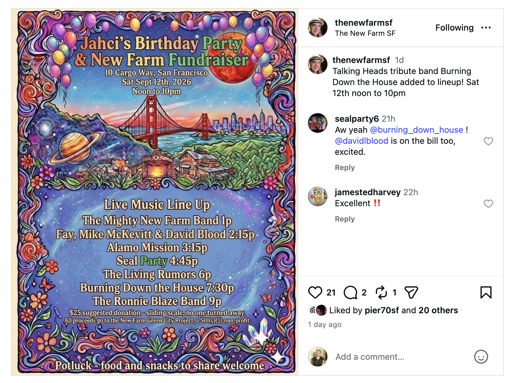516x383 pixels.
Task: Share post with the paper plane icon
Action: point(411,292)
